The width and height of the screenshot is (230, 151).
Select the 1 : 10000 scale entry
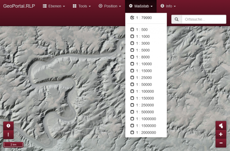[146, 64]
